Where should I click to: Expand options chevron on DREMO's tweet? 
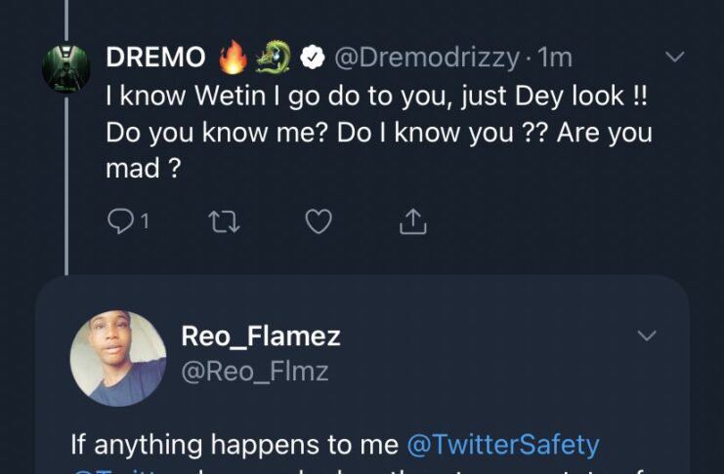coord(674,58)
